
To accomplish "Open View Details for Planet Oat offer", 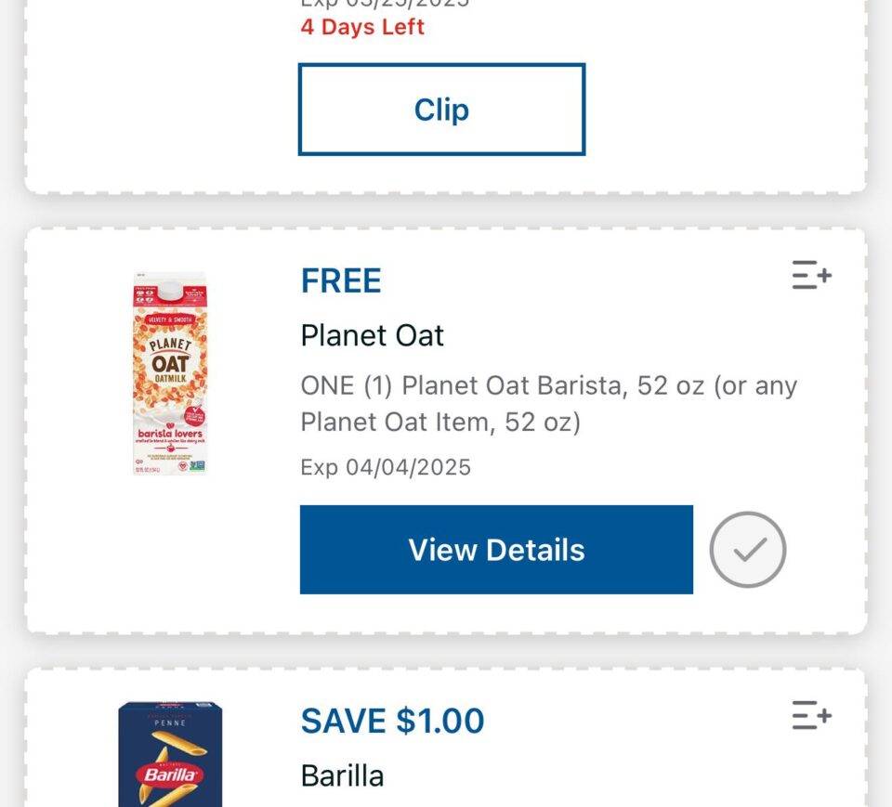I will 496,550.
